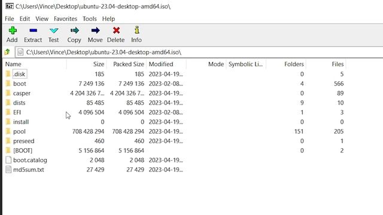
Task: Select the [BOOT] folder icon
Action: click(8, 150)
